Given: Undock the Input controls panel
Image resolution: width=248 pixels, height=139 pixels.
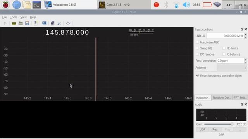Looking at the screenshot, I should click(242, 29).
